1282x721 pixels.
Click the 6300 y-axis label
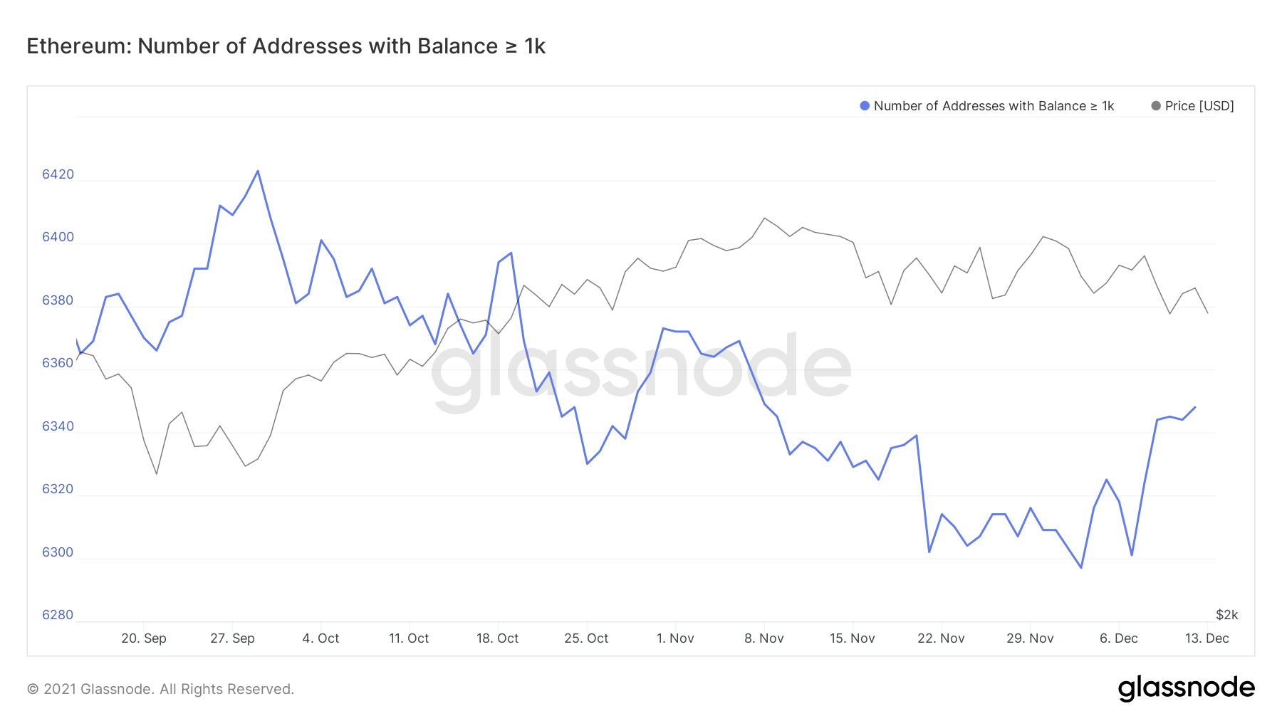tap(58, 552)
